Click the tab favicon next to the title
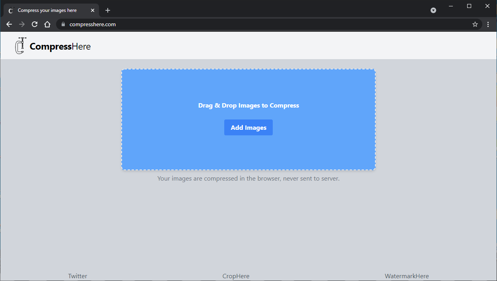 [10, 10]
